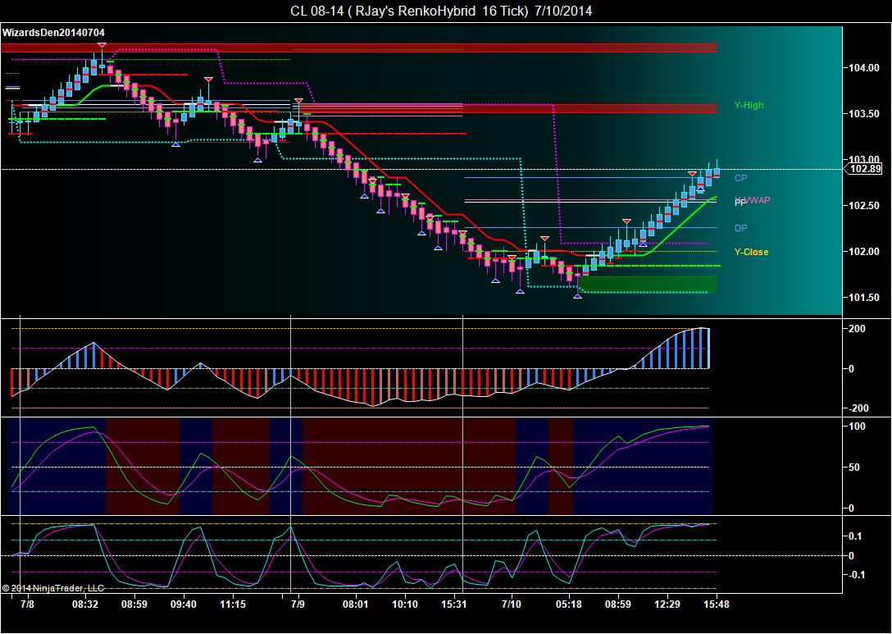Click the 104.00 price axis label

[x=863, y=68]
